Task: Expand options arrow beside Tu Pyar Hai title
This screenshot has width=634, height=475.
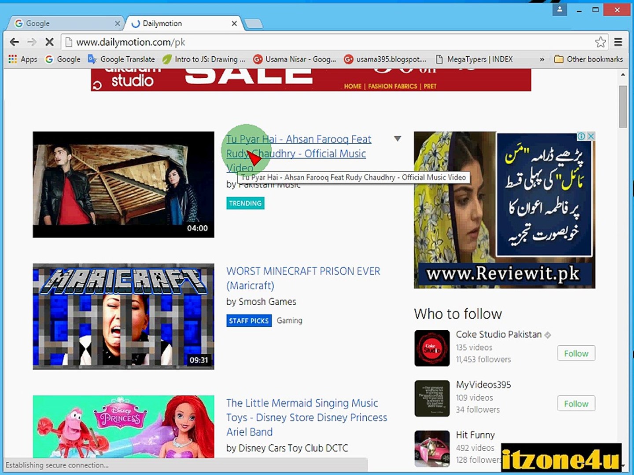Action: (397, 139)
